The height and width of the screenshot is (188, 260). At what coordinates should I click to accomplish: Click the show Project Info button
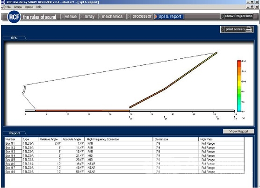237,16
